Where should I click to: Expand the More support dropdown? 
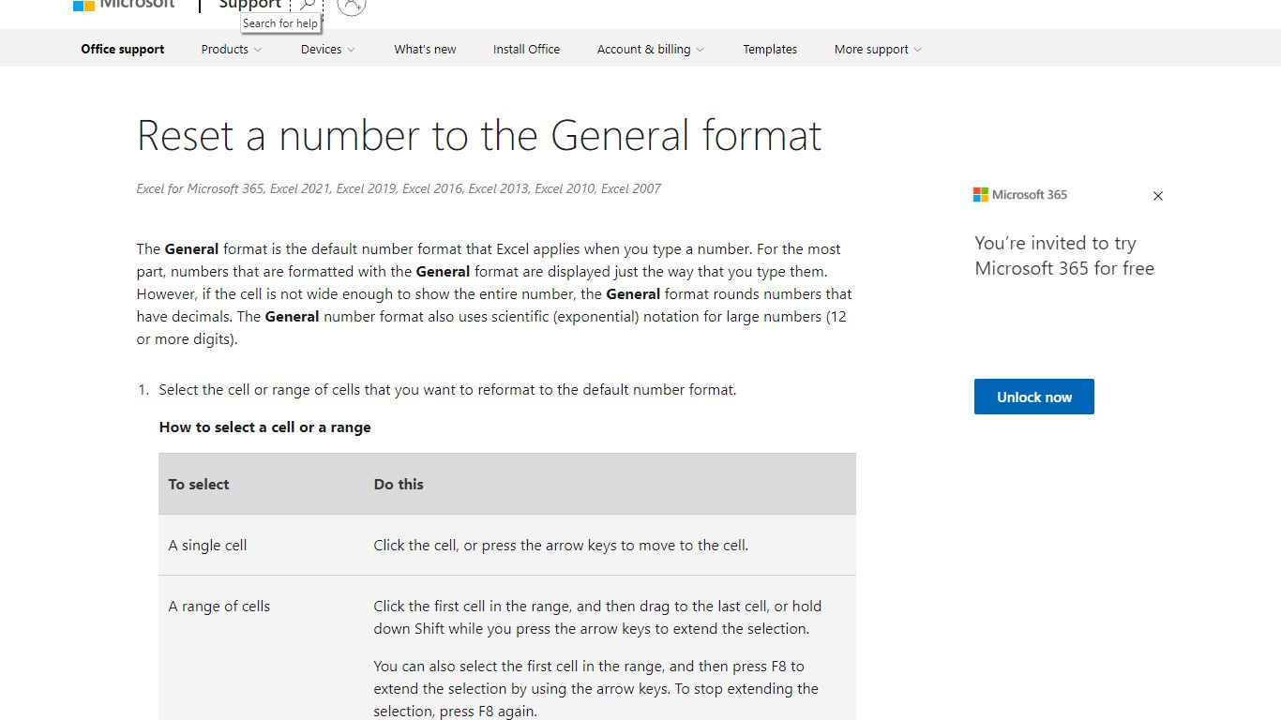tap(878, 50)
